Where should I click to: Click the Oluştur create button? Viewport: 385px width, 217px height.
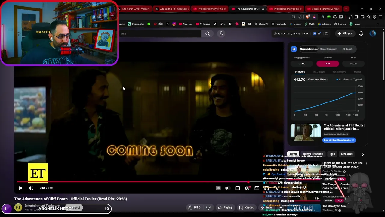coord(345,33)
